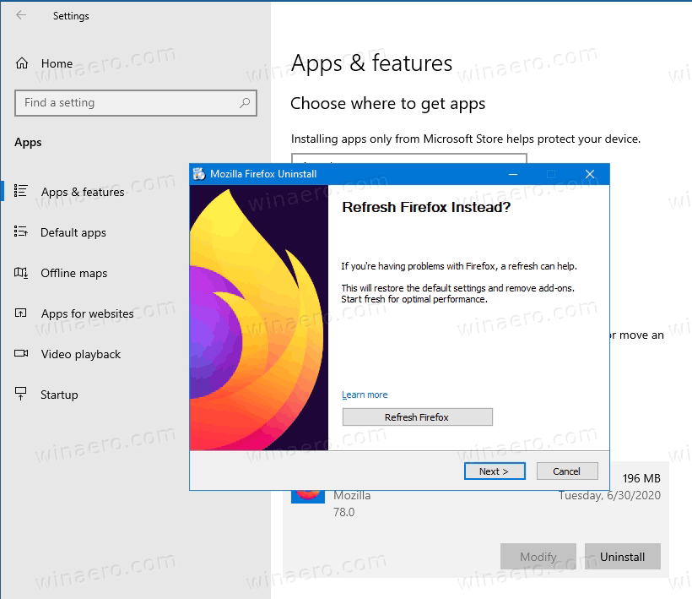The height and width of the screenshot is (599, 692).
Task: Click the 'Apps' sidebar section heading
Action: click(28, 142)
